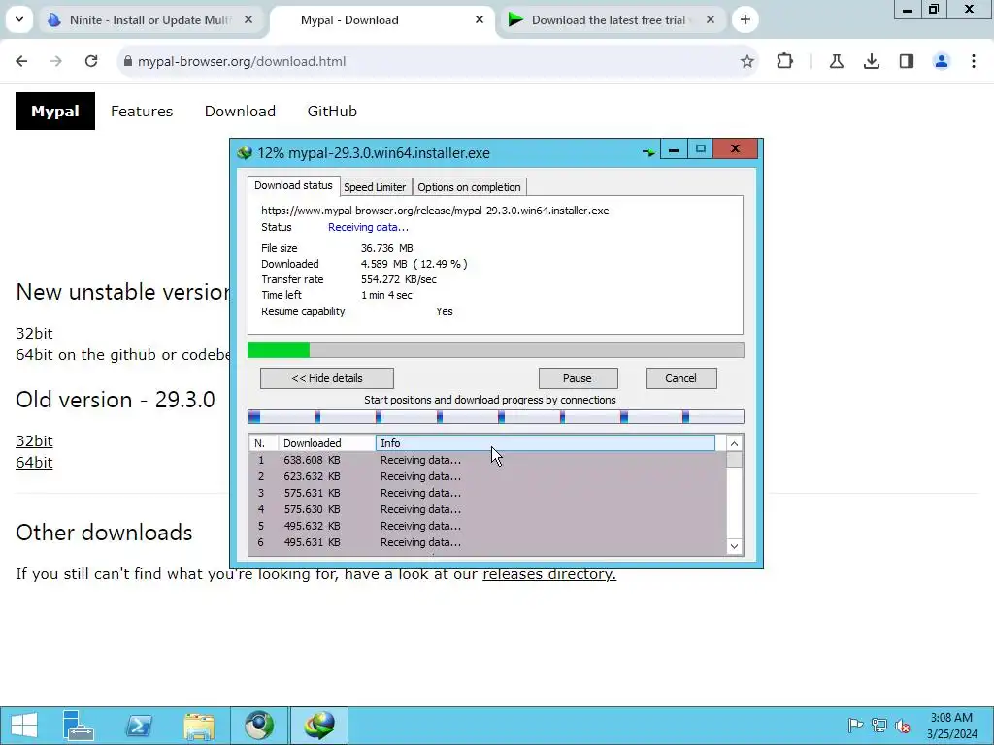The height and width of the screenshot is (745, 994).
Task: Switch to the Download latest free trial tab
Action: tap(612, 20)
